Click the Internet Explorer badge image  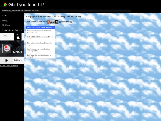click(53, 22)
